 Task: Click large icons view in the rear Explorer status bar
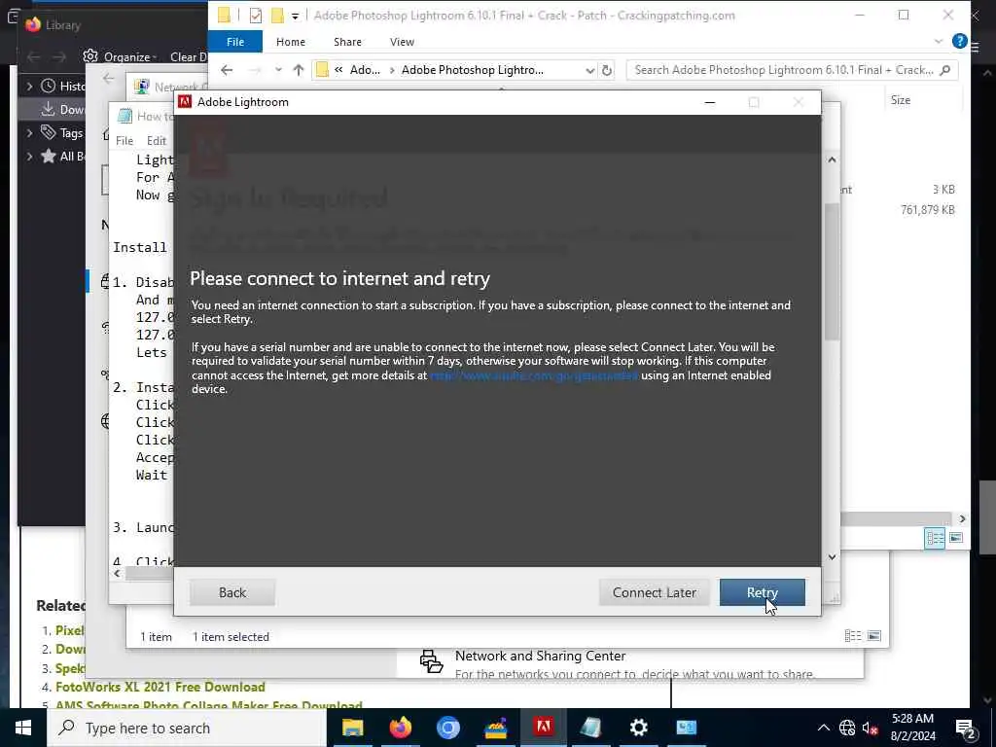click(x=874, y=635)
